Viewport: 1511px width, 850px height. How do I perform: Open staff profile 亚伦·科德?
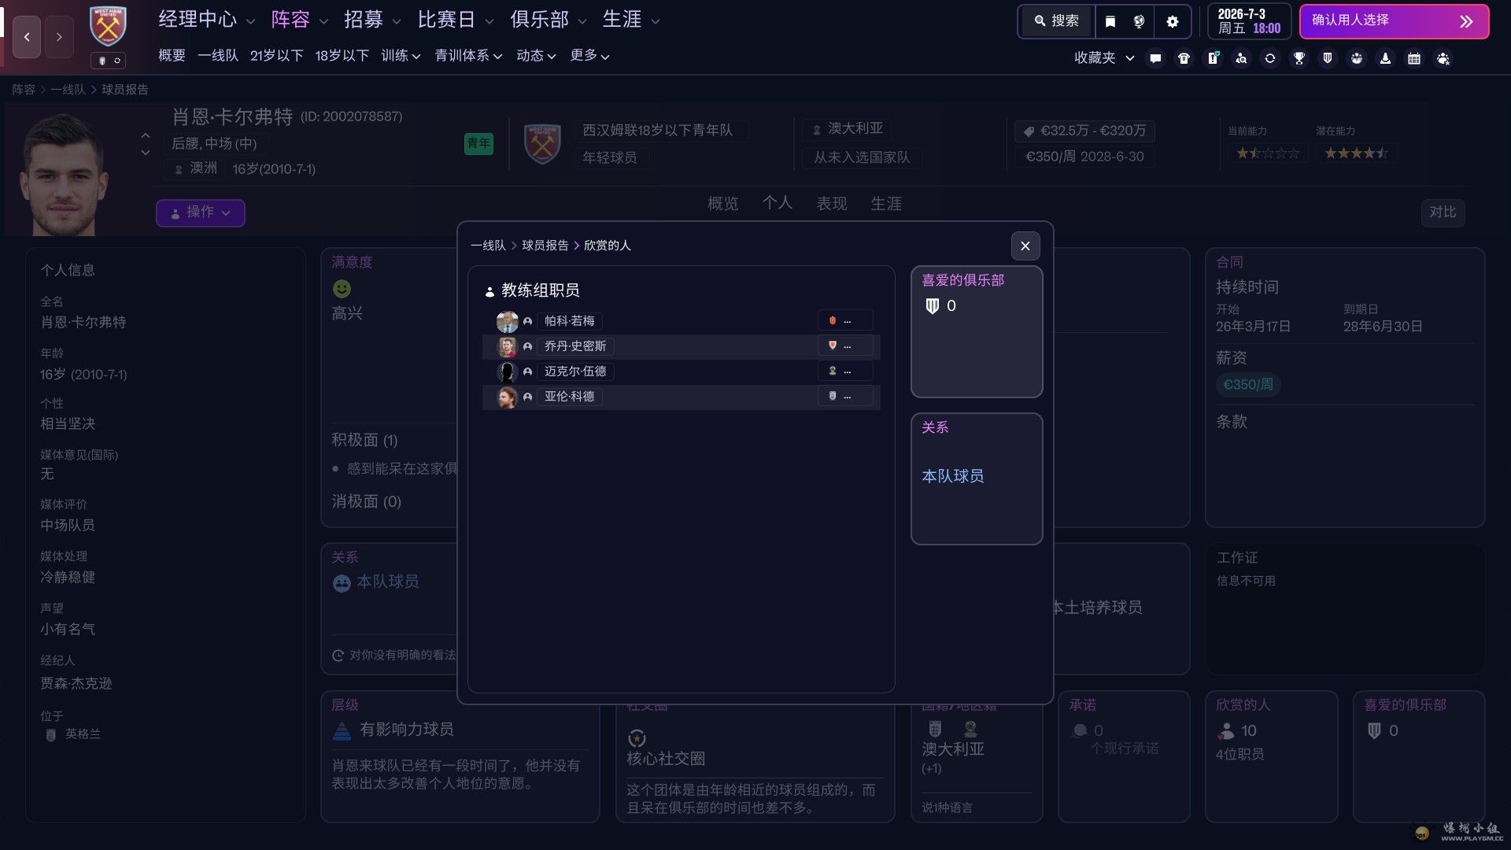pyautogui.click(x=570, y=397)
